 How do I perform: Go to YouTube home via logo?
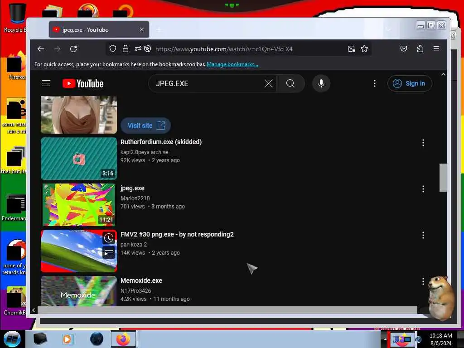pyautogui.click(x=83, y=83)
